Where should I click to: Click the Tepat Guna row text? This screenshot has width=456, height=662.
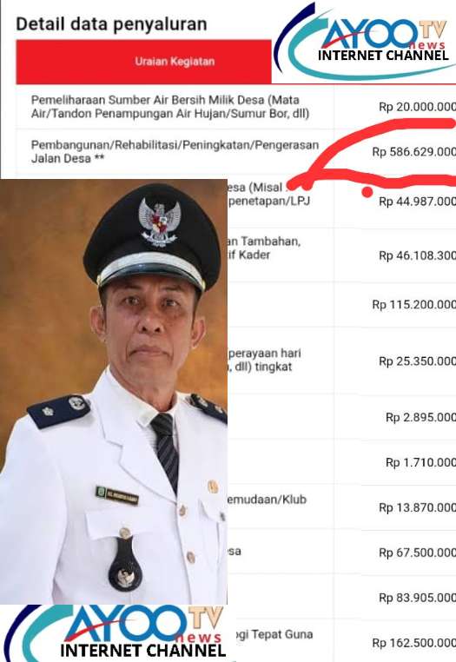tap(274, 634)
